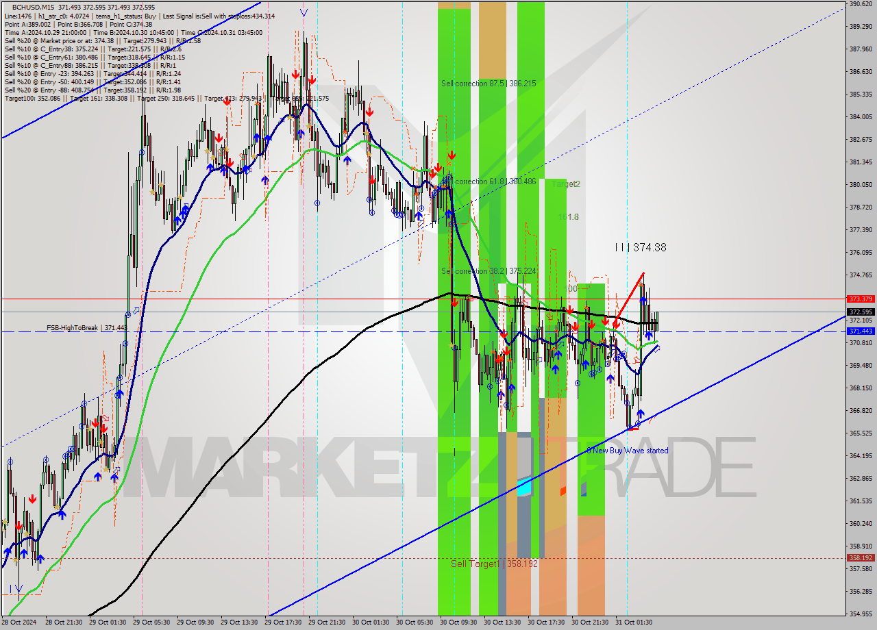
Task: Click the 380.000 price axis value
Action: [x=861, y=184]
